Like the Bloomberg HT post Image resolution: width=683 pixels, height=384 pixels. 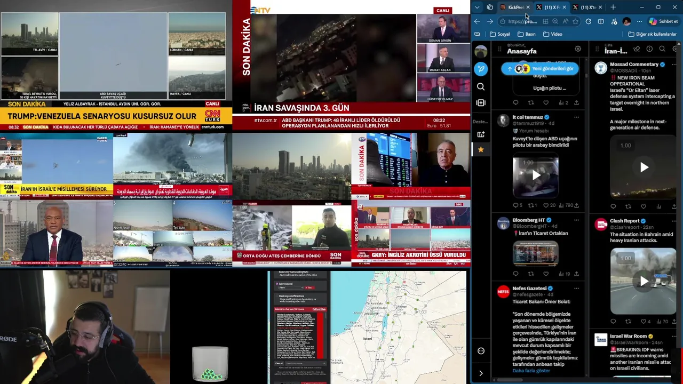(546, 274)
